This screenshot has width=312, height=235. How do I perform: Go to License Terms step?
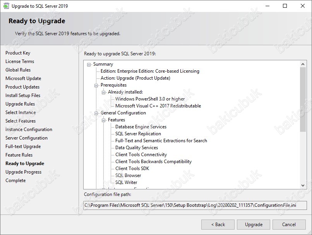click(x=20, y=61)
